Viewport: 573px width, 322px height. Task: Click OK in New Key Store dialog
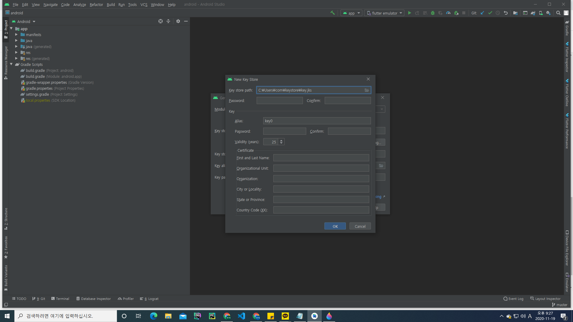tap(335, 226)
